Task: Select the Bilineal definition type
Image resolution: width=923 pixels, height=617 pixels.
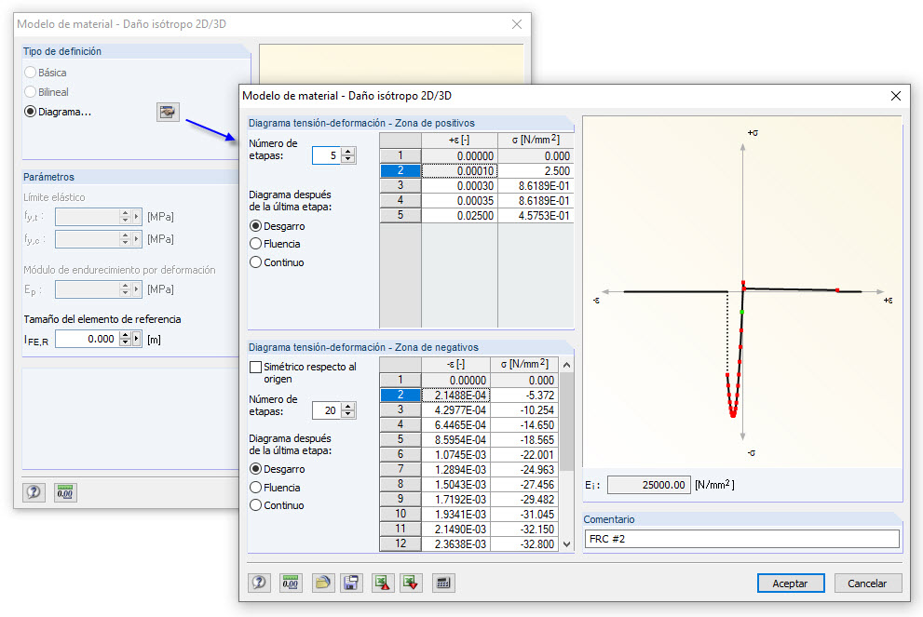Action: (30, 92)
